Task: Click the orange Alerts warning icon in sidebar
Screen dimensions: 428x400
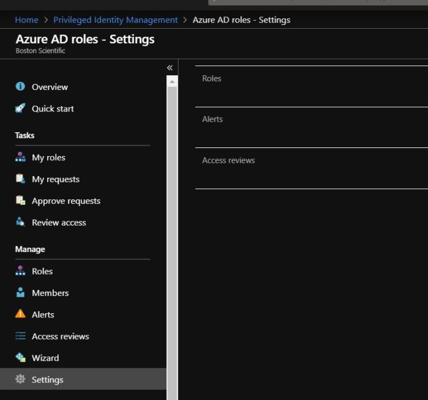Action: tap(20, 314)
